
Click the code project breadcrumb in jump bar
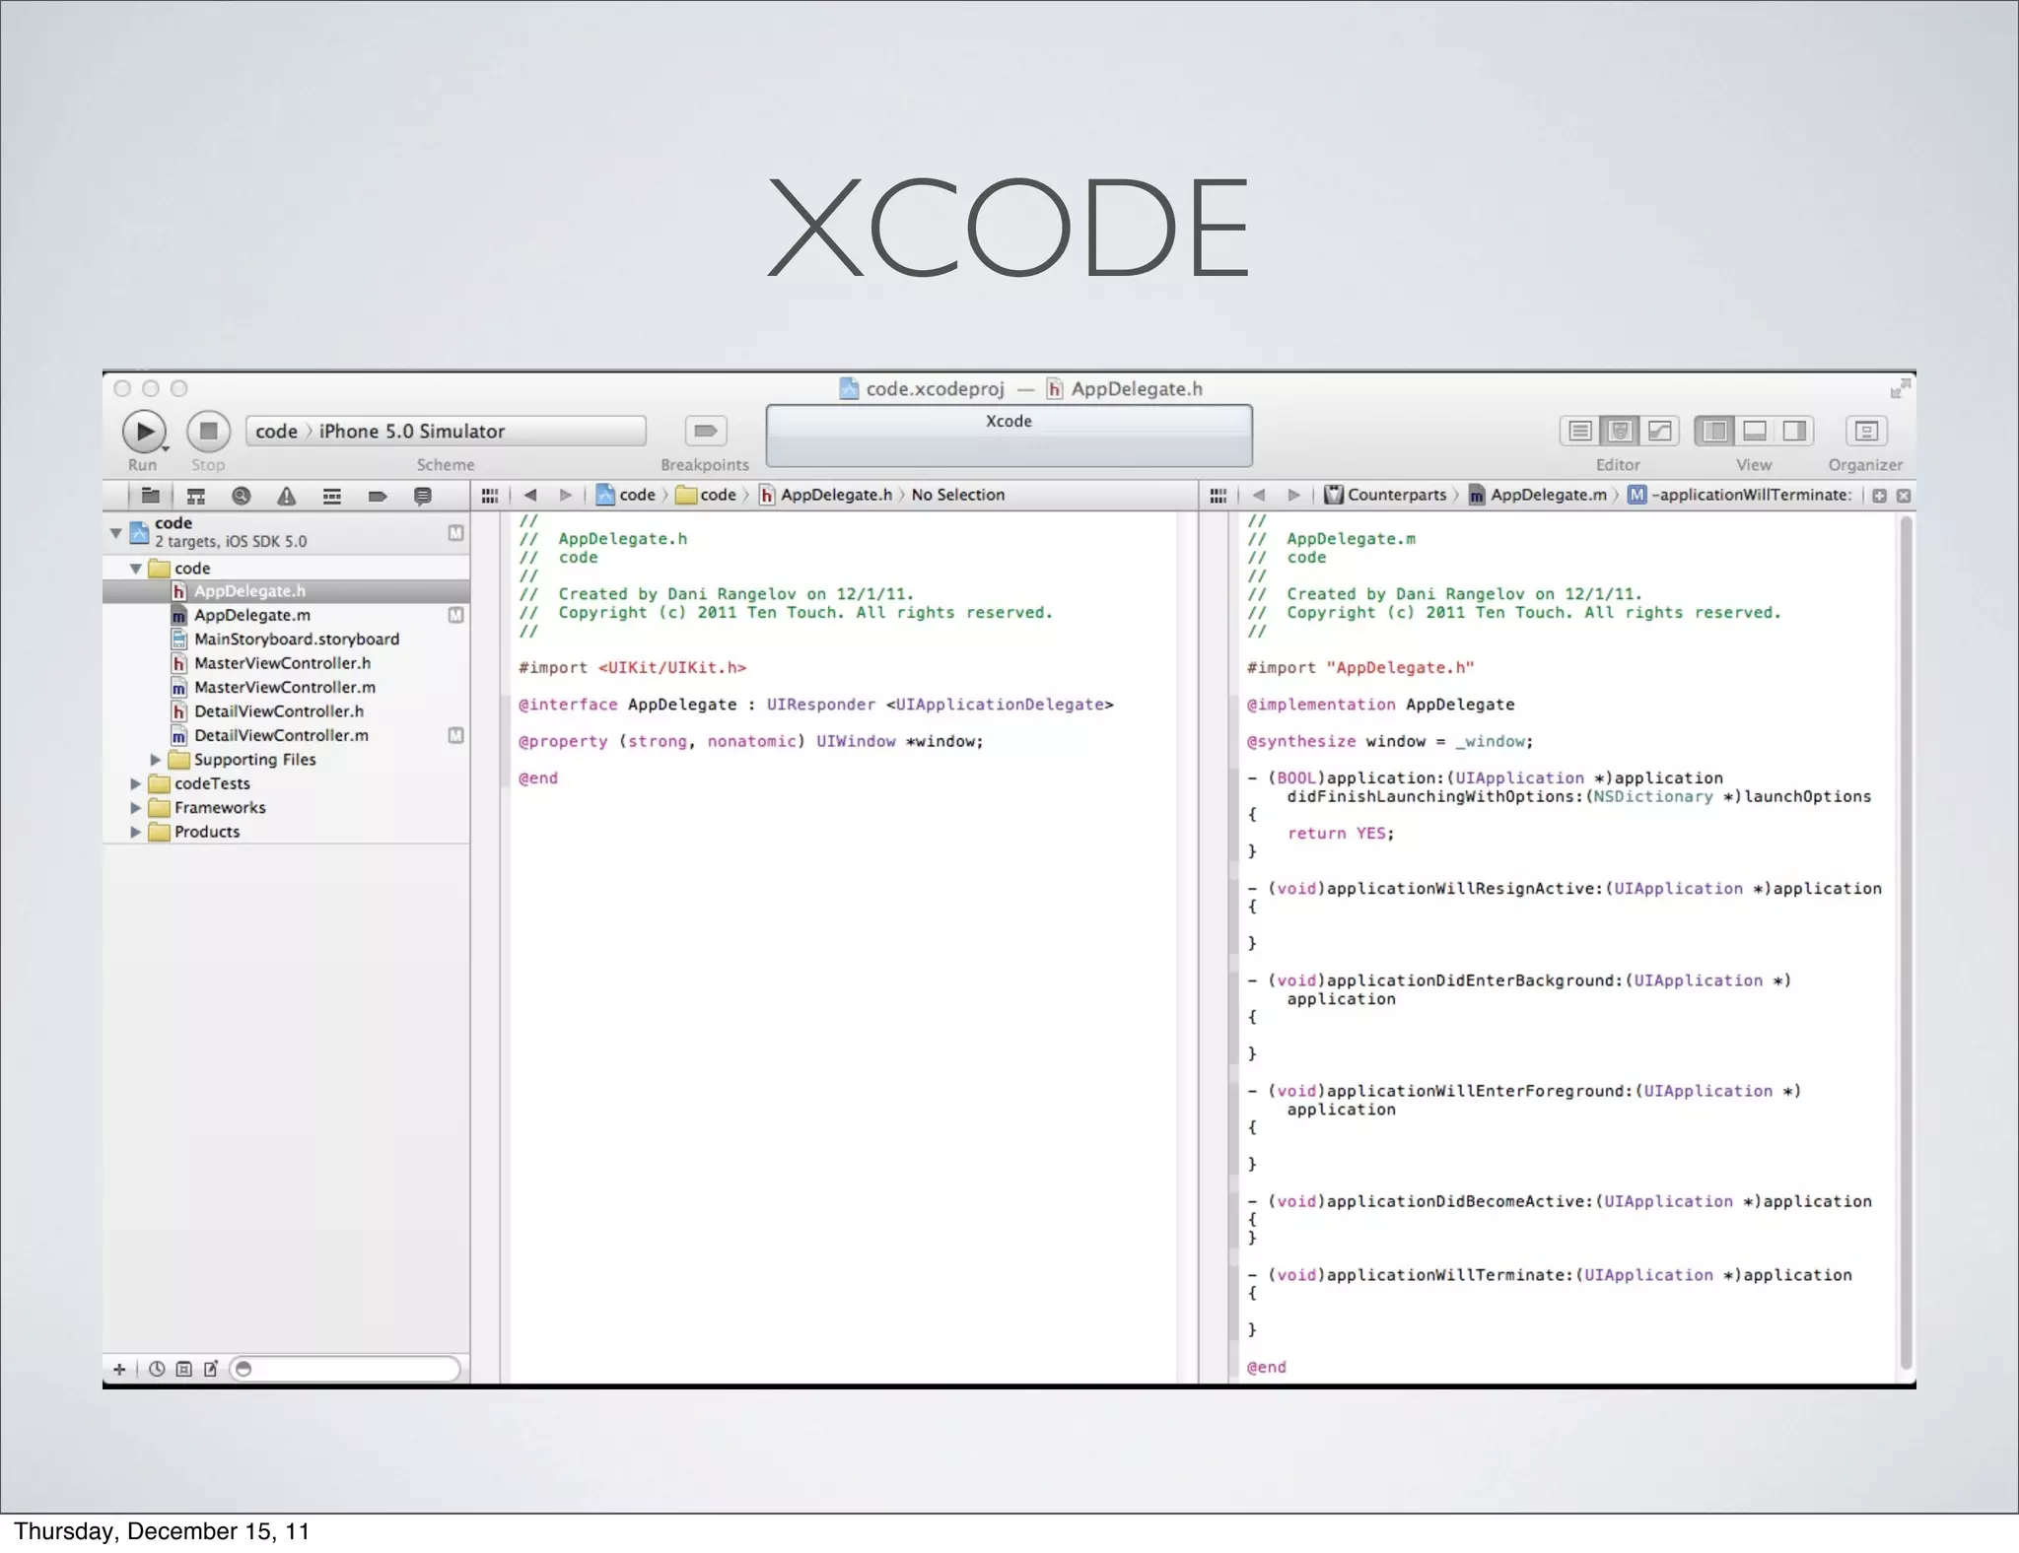coord(626,495)
